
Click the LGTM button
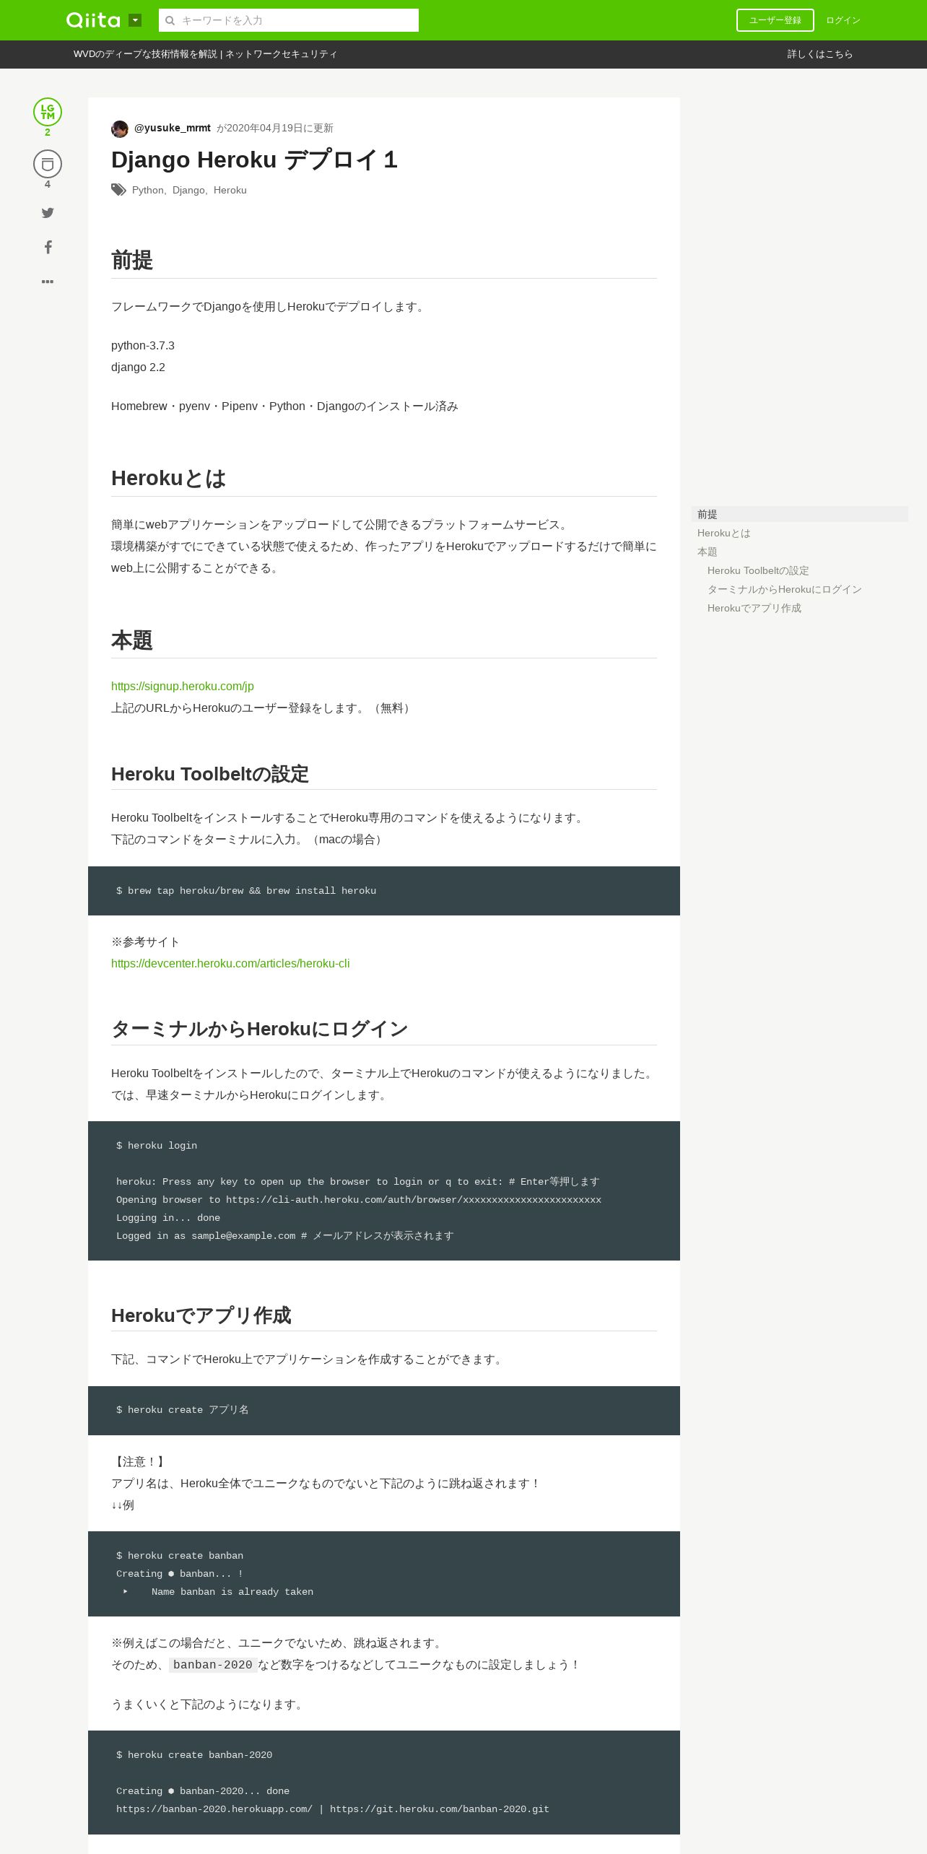click(x=48, y=112)
